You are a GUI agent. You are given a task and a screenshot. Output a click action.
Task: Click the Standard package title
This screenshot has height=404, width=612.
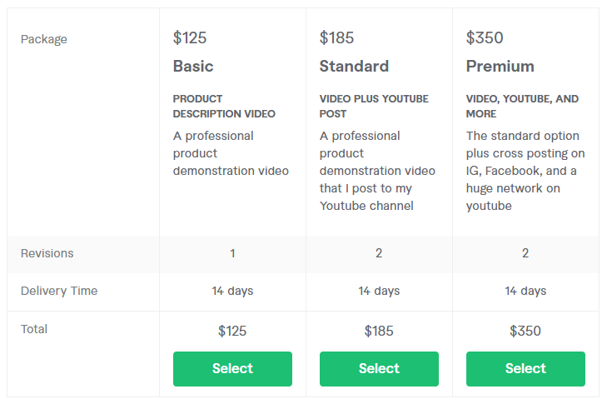(x=354, y=66)
